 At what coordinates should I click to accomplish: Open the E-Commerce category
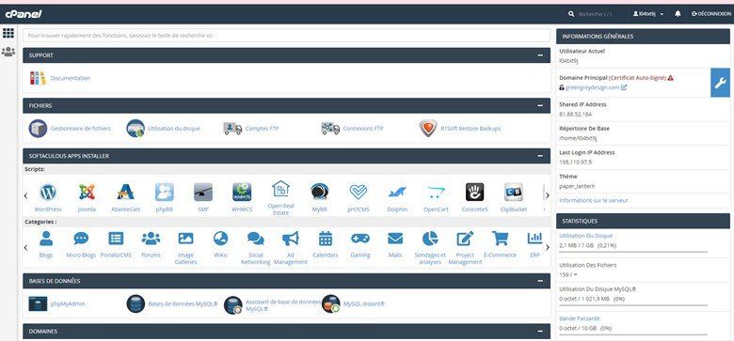[x=500, y=239]
